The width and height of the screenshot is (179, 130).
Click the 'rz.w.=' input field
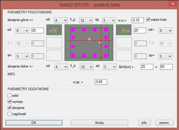[138, 20]
